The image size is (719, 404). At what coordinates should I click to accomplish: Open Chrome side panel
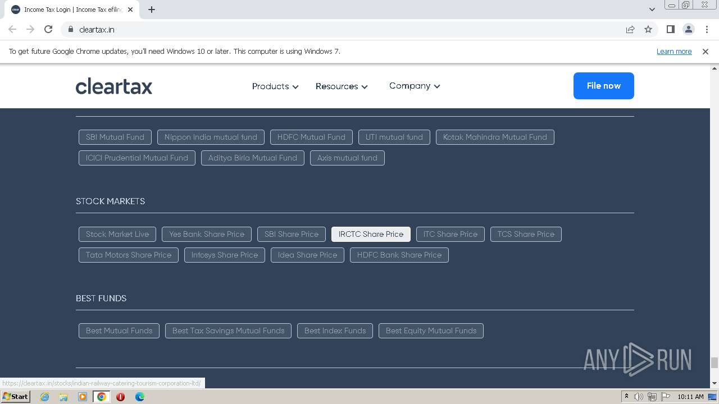(670, 29)
